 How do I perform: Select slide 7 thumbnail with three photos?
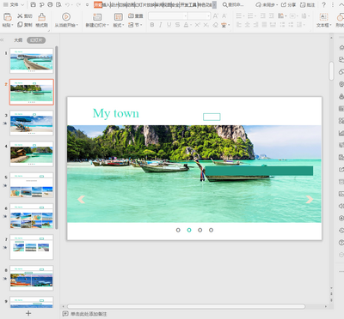[x=32, y=247]
